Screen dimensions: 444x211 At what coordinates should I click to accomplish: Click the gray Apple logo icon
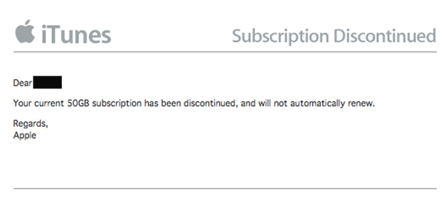click(x=25, y=31)
